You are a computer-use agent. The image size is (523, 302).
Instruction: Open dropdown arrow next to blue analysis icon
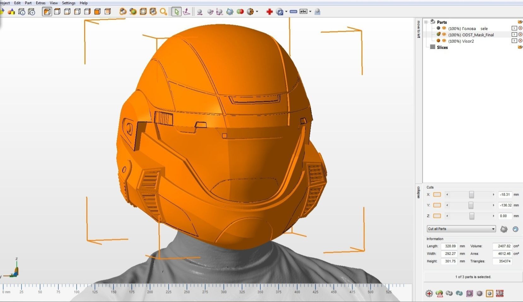[x=286, y=12]
